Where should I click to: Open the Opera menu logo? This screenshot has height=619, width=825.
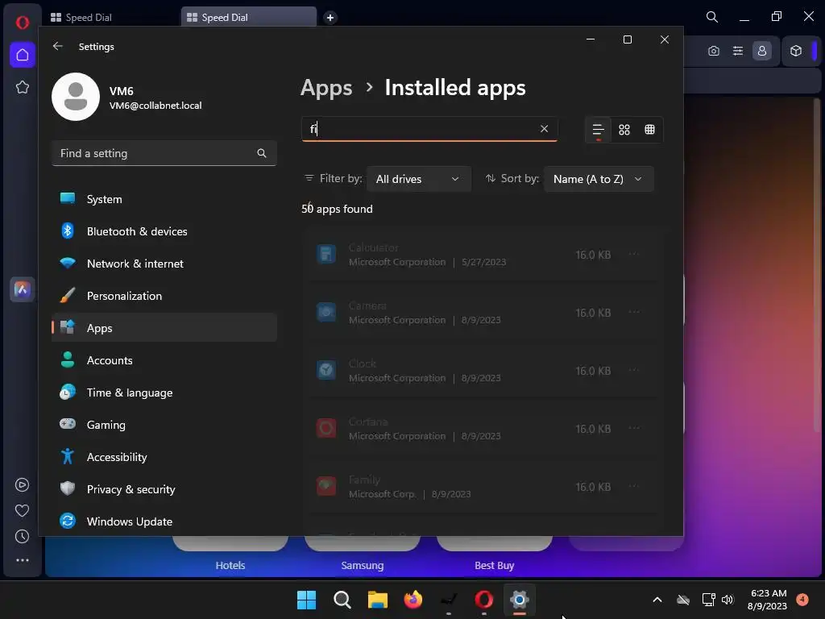click(x=22, y=22)
